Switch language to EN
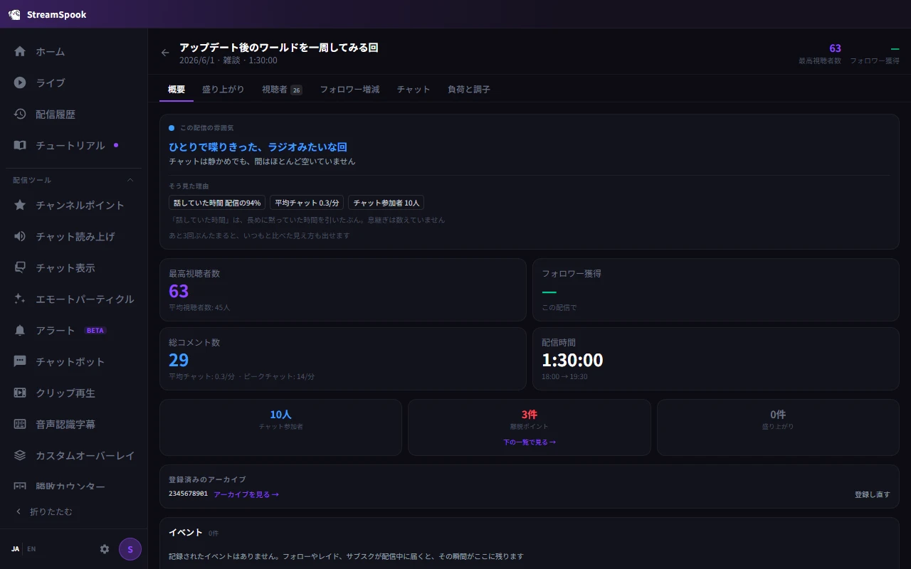 coord(31,549)
